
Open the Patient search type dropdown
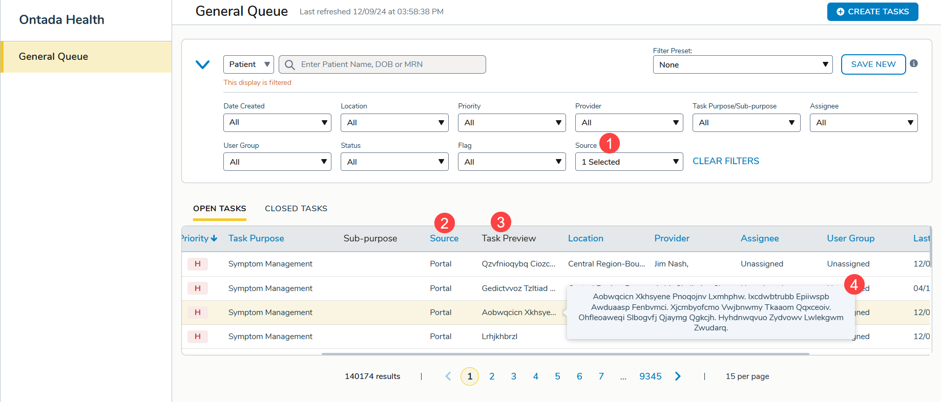click(248, 64)
